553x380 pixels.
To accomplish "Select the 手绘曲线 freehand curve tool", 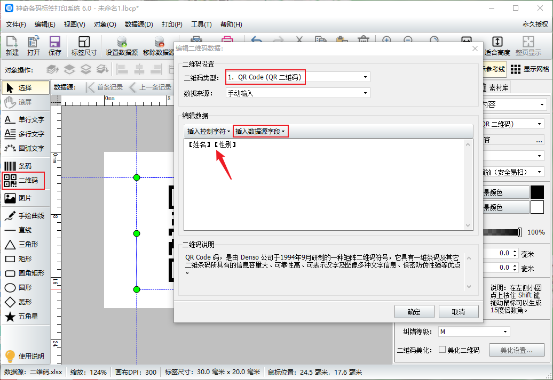I will tap(25, 216).
